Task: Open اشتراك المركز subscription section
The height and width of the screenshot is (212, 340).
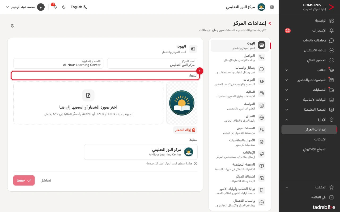Action: click(x=240, y=179)
